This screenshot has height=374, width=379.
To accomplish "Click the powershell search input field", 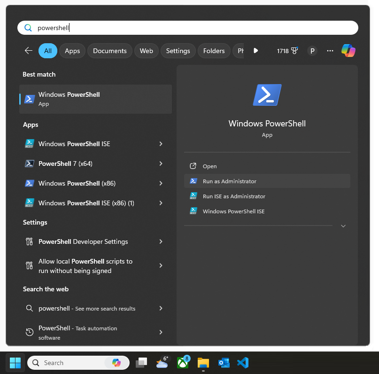I will coord(188,27).
